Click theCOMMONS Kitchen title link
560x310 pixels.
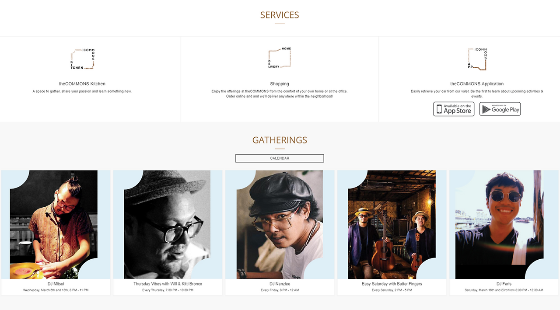pos(82,84)
